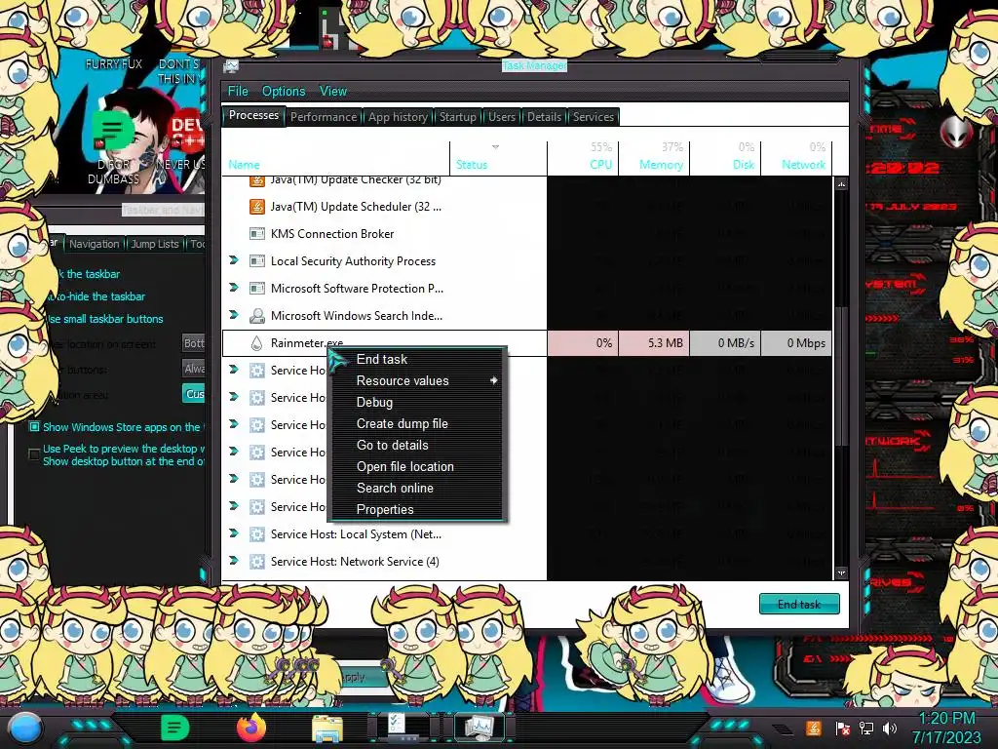The image size is (998, 749).
Task: Expand Local Security Authority Process row
Action: click(234, 260)
